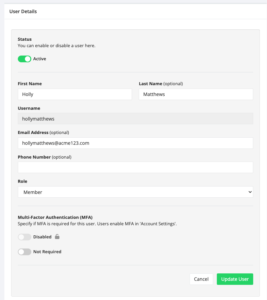Screen dimensions: 267x300
Task: Toggle the MFA Disabled switch
Action: (25, 237)
